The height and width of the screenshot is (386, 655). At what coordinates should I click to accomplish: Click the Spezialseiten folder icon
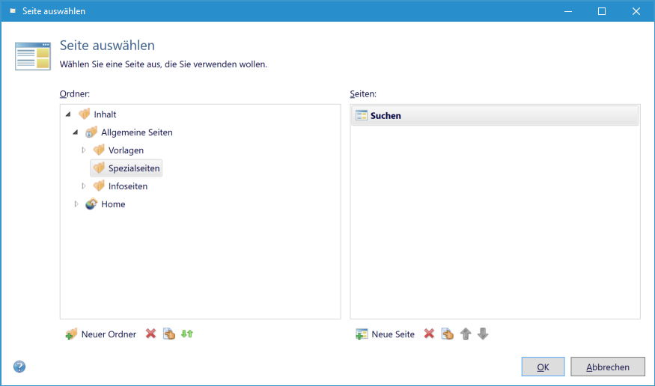[99, 168]
